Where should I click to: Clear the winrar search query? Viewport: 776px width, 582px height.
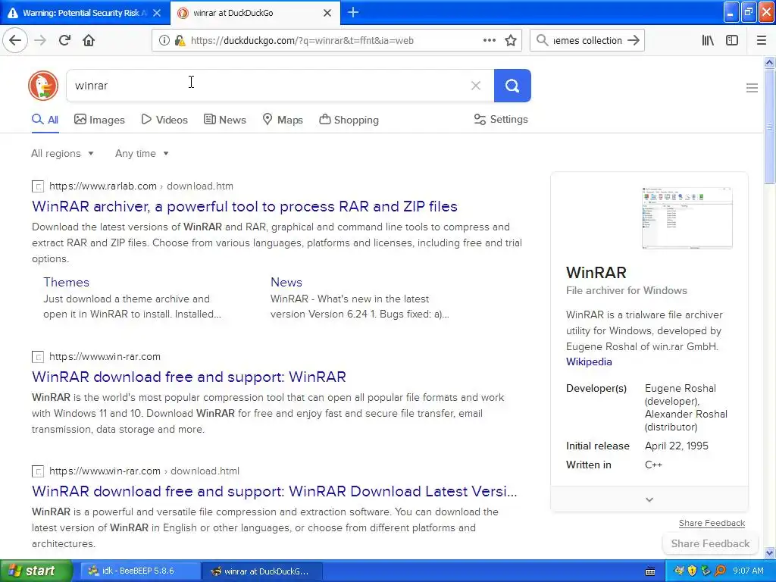pos(476,86)
